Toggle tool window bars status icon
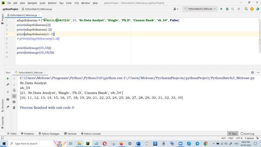 2,138
